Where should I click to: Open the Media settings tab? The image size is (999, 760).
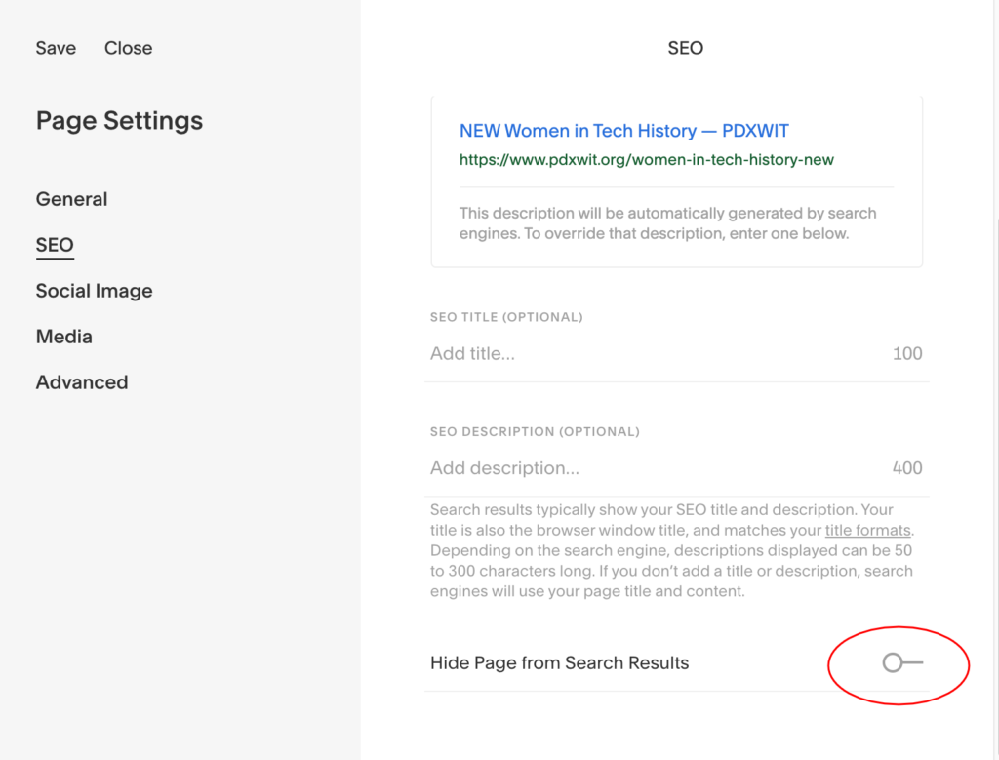pyautogui.click(x=63, y=337)
